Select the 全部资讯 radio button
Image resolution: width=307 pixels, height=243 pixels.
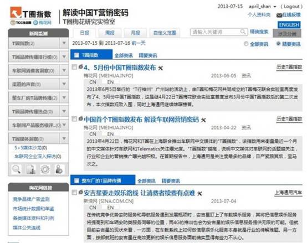pos(246,44)
